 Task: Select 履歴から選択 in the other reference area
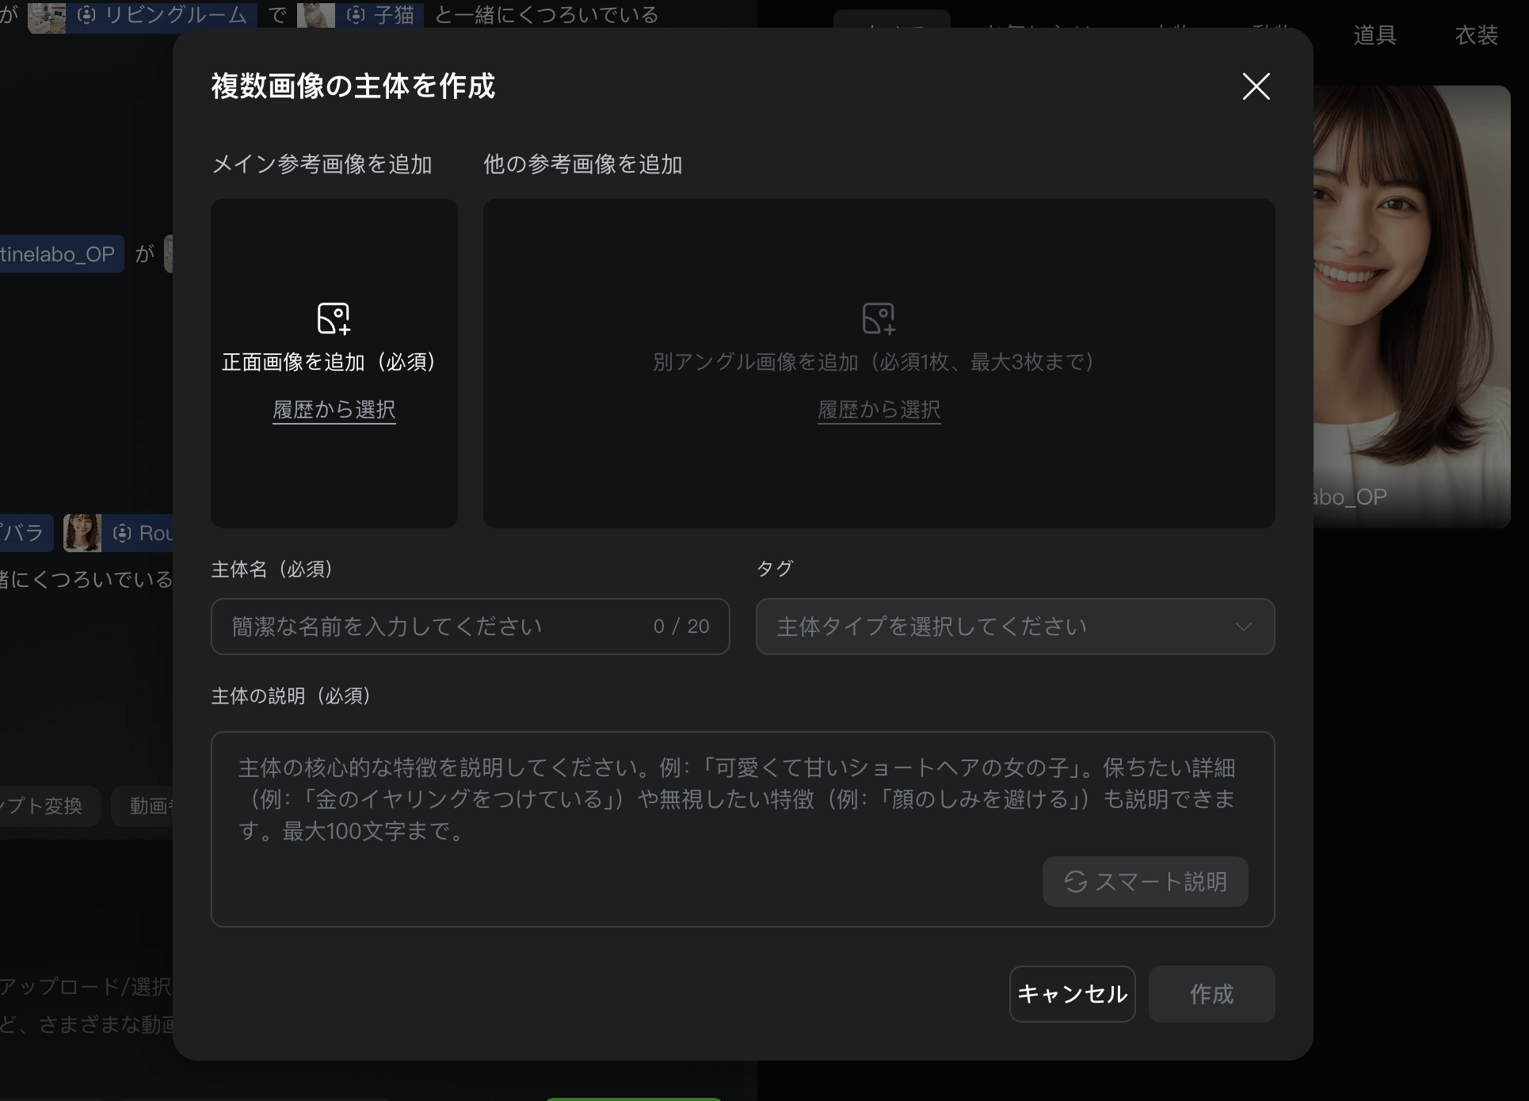(878, 410)
